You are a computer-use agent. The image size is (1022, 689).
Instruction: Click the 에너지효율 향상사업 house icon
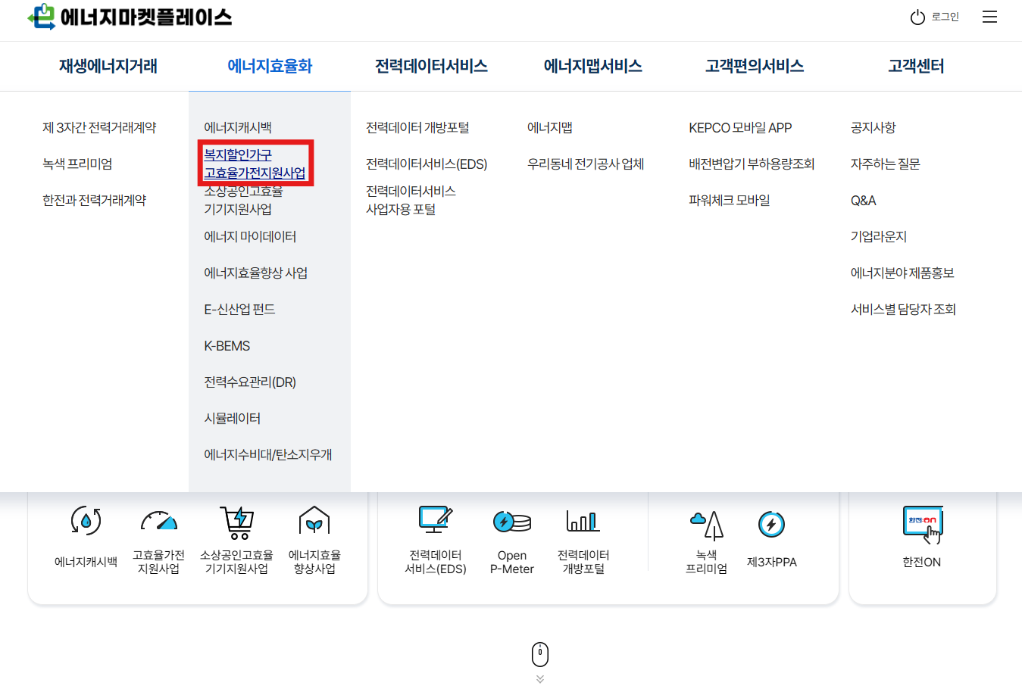[x=314, y=521]
